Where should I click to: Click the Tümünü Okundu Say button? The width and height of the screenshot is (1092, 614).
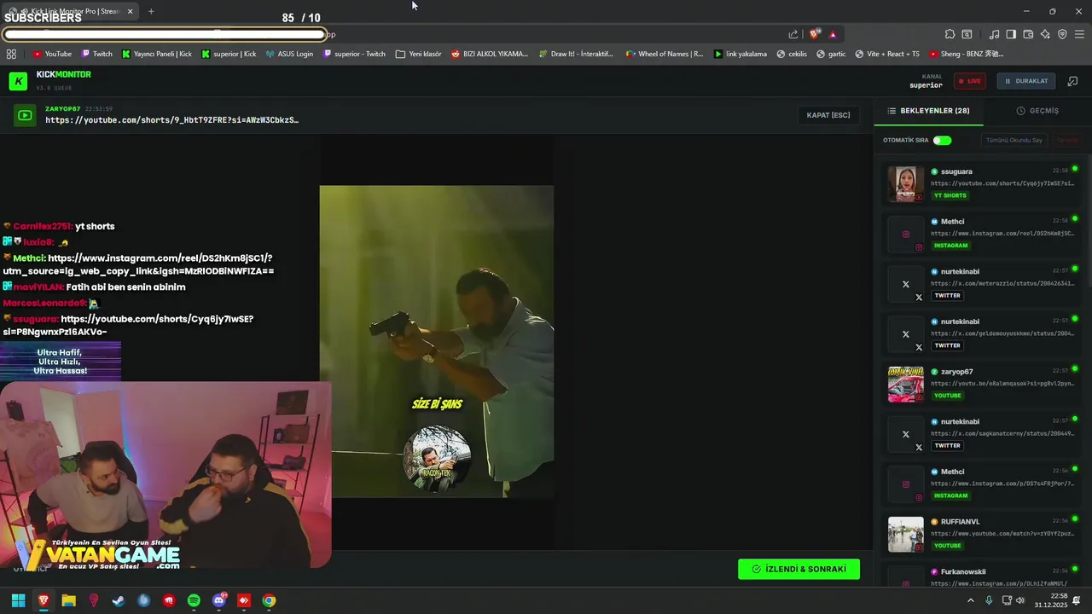click(x=1014, y=140)
